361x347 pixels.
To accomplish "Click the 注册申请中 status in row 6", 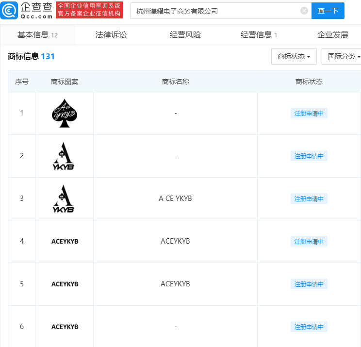I will tap(309, 327).
